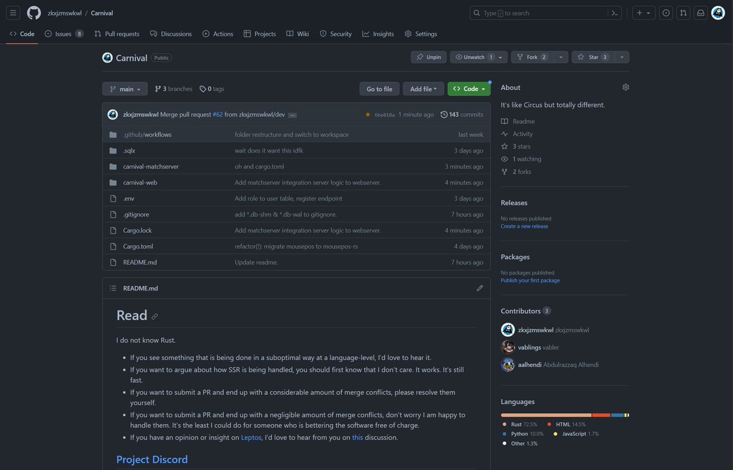Click the About settings gear icon
This screenshot has height=470, width=733.
[625, 87]
